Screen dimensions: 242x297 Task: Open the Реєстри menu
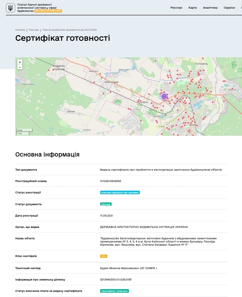pos(176,8)
